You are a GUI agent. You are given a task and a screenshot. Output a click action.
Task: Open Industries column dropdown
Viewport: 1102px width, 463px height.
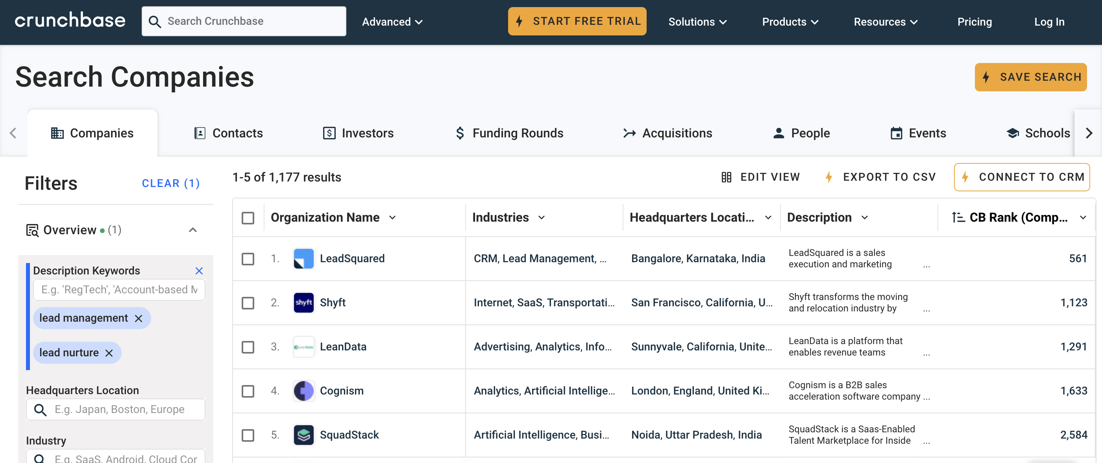pyautogui.click(x=542, y=217)
